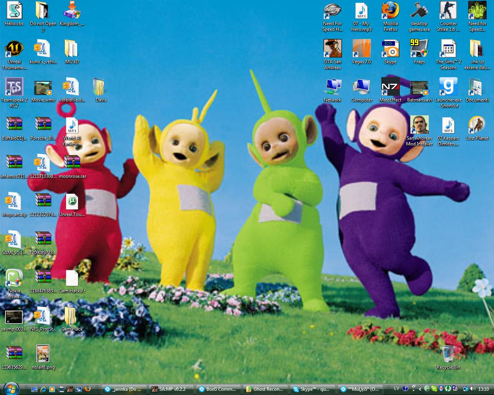Launch Skype from desktop shortcut
This screenshot has width=494, height=395.
[390, 52]
